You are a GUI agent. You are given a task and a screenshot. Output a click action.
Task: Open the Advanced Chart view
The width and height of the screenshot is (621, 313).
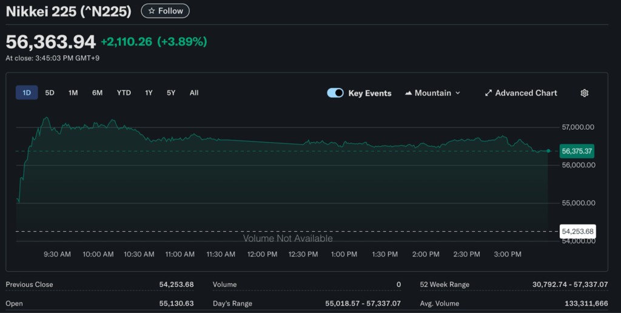click(x=525, y=93)
